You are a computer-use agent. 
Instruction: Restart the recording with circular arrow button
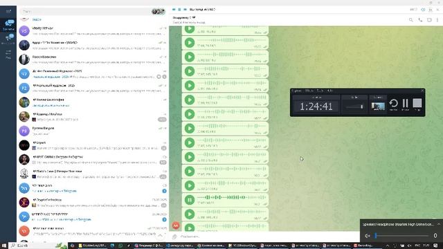tap(393, 104)
